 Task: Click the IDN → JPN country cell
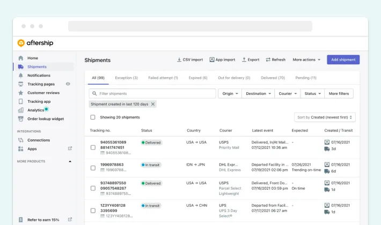coord(195,164)
